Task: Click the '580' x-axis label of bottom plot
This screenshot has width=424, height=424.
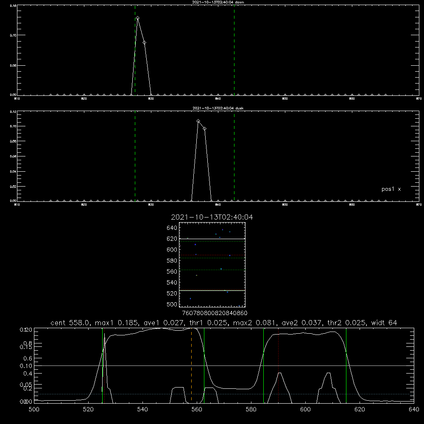Action: coord(251,410)
